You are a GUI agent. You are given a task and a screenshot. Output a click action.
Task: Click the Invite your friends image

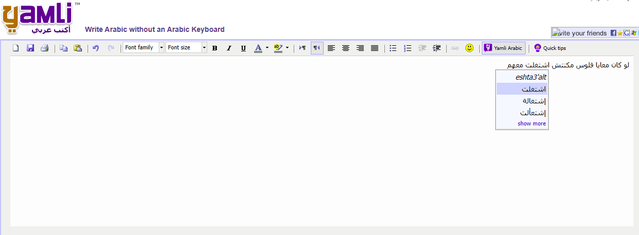pyautogui.click(x=579, y=33)
